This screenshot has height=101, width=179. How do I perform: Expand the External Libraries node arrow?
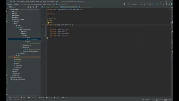[9, 77]
